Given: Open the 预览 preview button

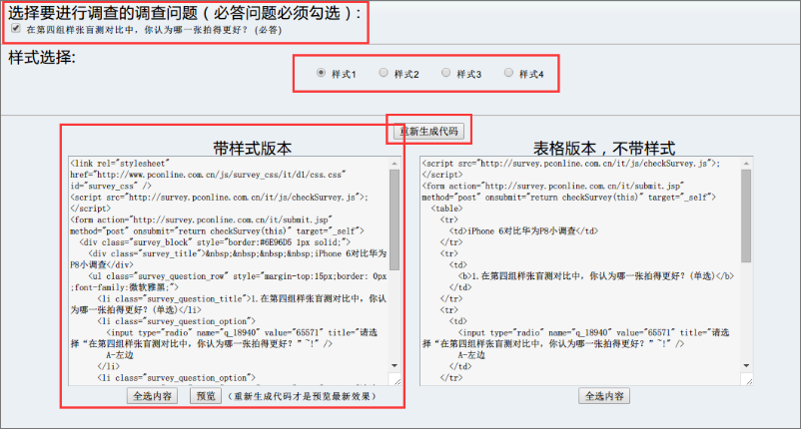Looking at the screenshot, I should click(206, 396).
